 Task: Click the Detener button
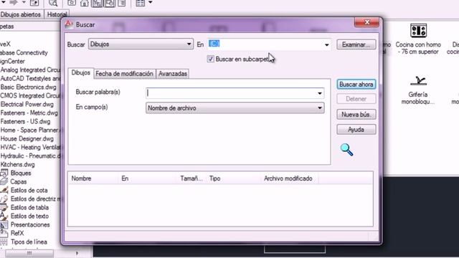356,99
